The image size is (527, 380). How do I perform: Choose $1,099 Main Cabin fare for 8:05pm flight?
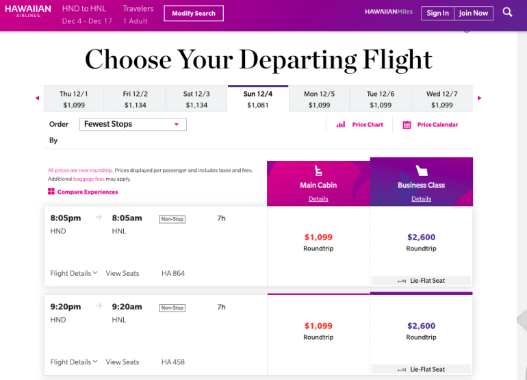click(x=318, y=242)
